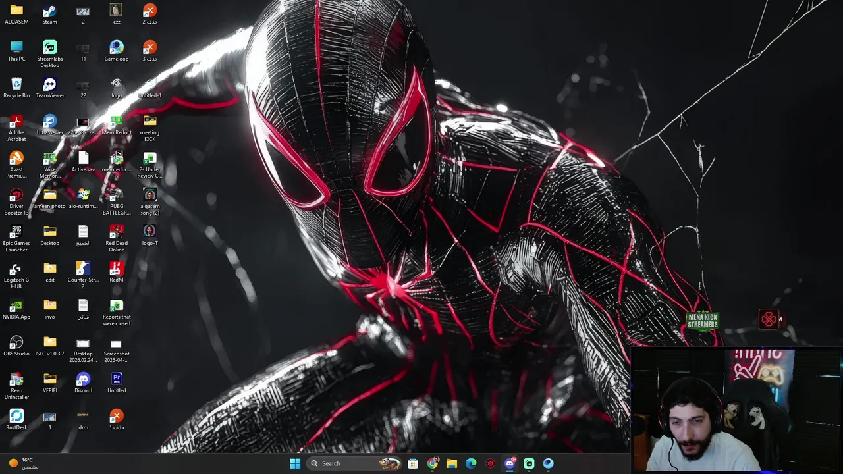This screenshot has height=474, width=843.
Task: Open File Explorer from the taskbar
Action: click(x=452, y=463)
